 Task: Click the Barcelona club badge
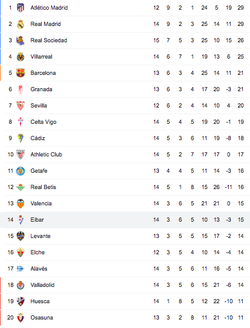(x=21, y=73)
